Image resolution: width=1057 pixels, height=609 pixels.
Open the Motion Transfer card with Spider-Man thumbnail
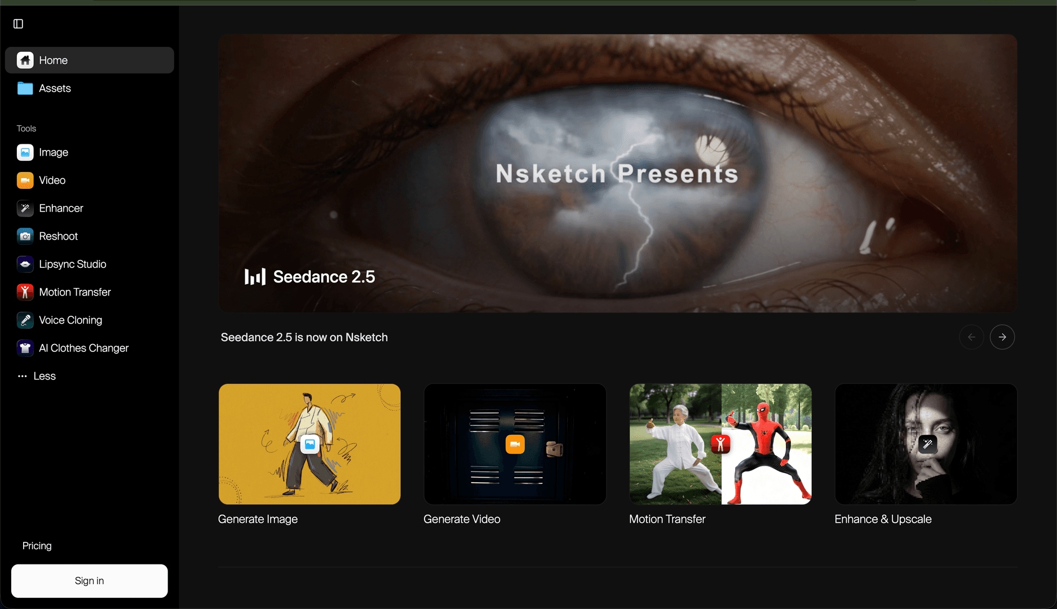pyautogui.click(x=720, y=444)
